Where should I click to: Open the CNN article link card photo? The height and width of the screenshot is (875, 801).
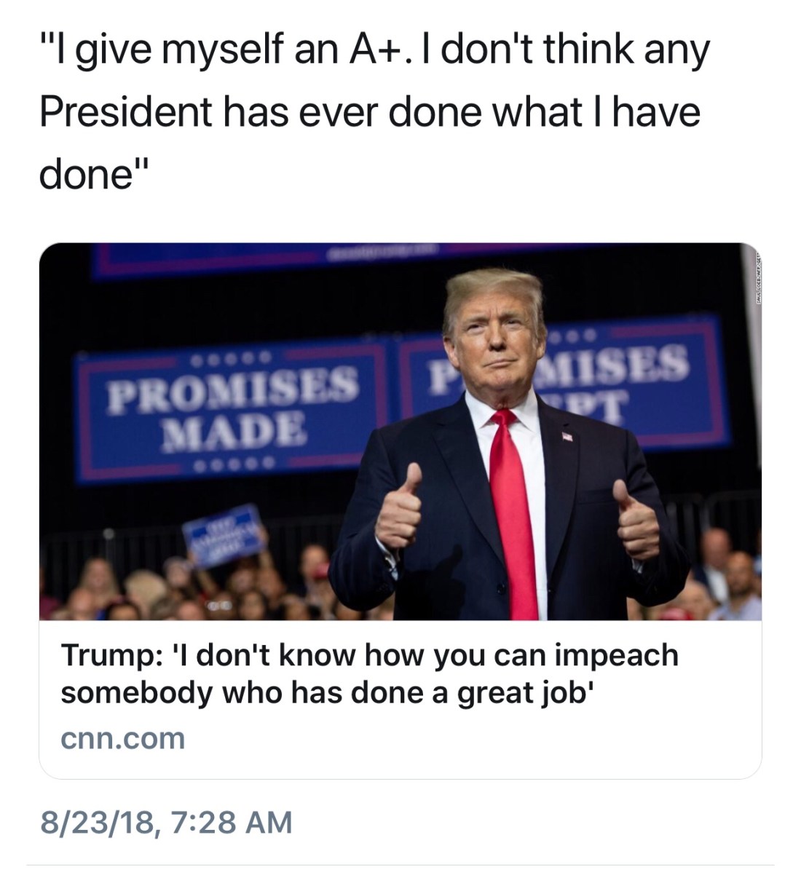(x=400, y=431)
